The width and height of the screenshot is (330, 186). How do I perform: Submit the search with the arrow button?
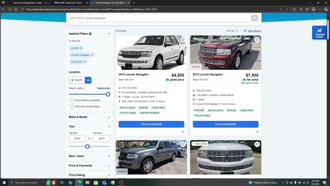tap(254, 18)
